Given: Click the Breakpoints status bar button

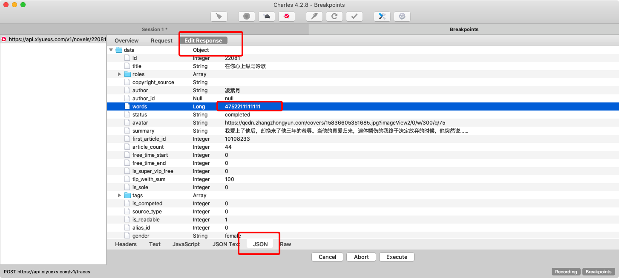Looking at the screenshot, I should [x=598, y=272].
